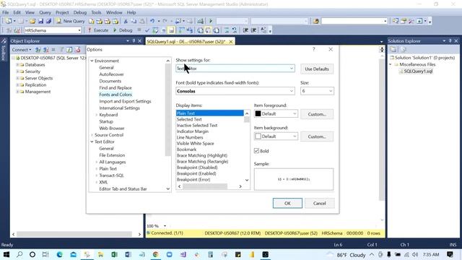Viewport: 462px width, 260px height.
Task: Open the HRSchema database dropdown
Action: (53, 30)
